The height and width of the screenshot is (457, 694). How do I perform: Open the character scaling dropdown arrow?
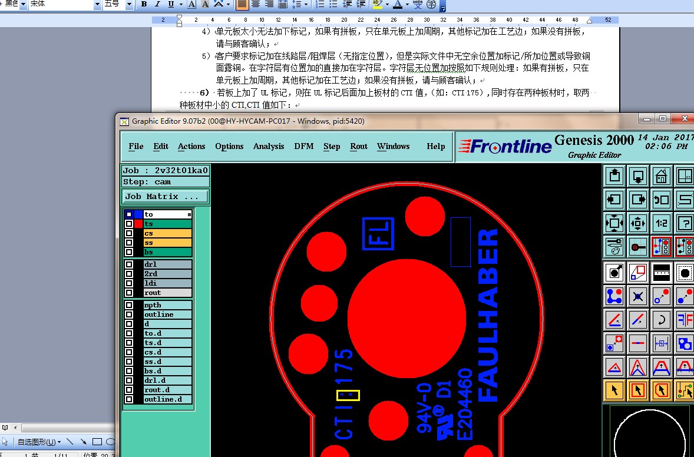click(228, 5)
